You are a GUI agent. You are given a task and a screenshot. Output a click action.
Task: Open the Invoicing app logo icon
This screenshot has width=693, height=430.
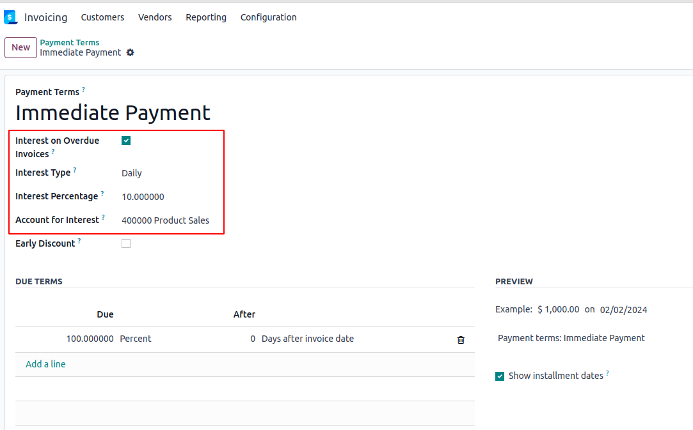click(10, 17)
